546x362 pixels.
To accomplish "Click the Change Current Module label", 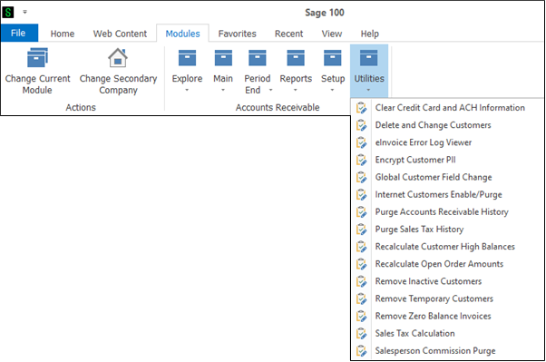I will pos(37,84).
